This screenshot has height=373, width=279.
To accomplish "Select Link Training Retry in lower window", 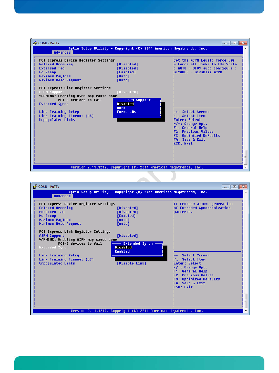I will (59, 255).
